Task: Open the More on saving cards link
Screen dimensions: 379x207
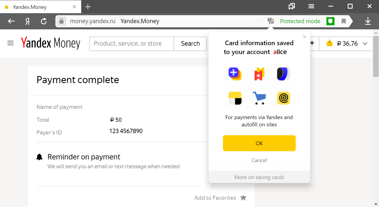Action: click(x=259, y=177)
